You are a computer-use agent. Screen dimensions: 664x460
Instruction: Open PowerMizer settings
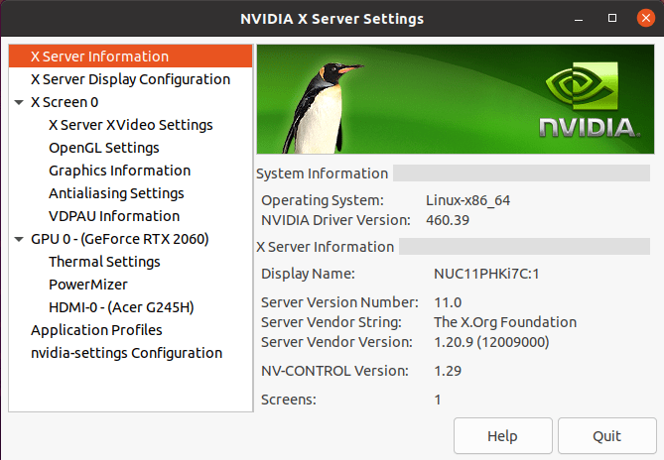tap(87, 285)
